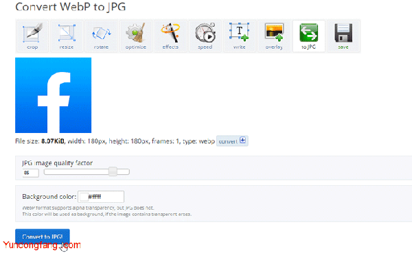Click the Background color label
The width and height of the screenshot is (412, 253).
49,197
